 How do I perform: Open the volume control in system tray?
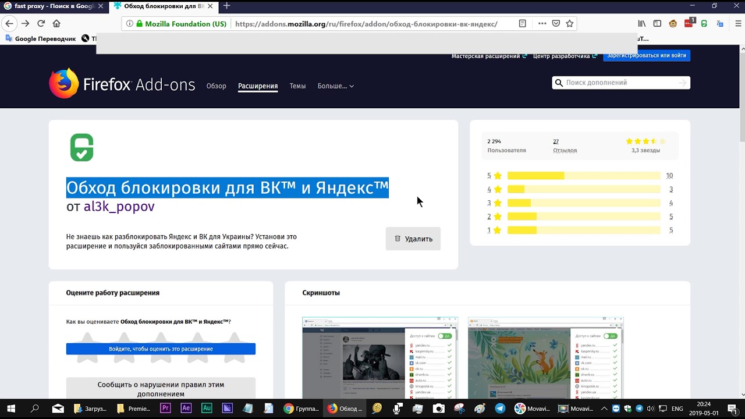pos(651,409)
